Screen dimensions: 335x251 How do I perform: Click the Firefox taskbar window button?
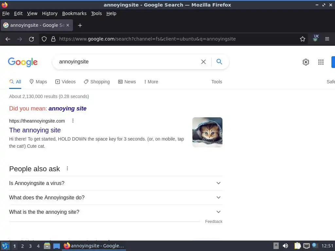[94, 246]
